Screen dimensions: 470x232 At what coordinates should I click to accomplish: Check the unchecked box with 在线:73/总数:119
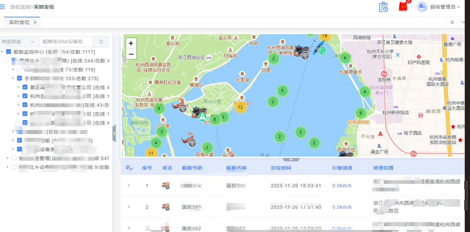coord(19,69)
